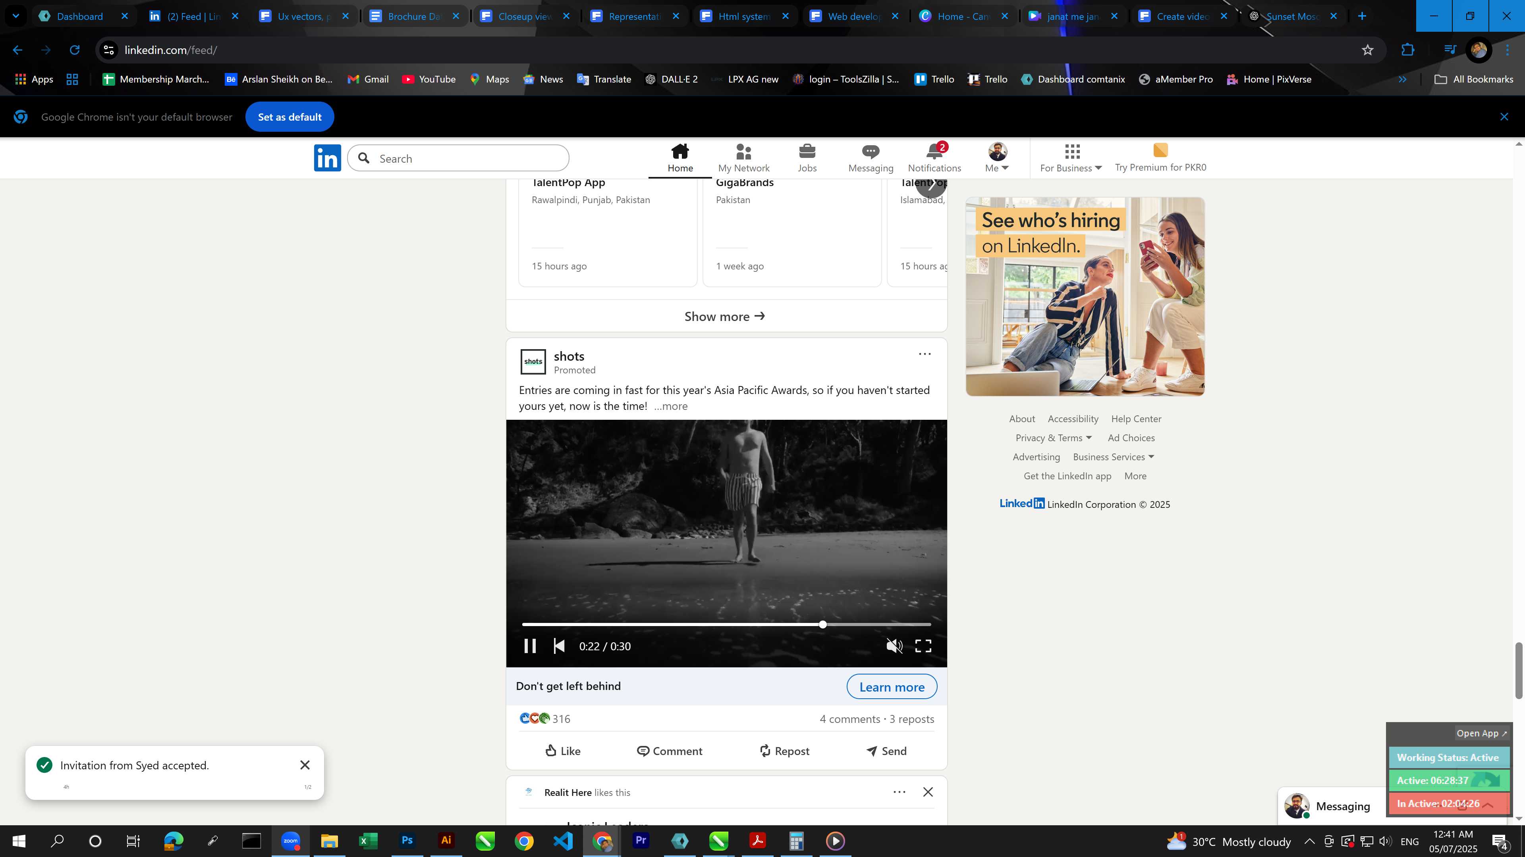This screenshot has height=857, width=1525.
Task: Click Open App in tracker widget
Action: (x=1482, y=733)
